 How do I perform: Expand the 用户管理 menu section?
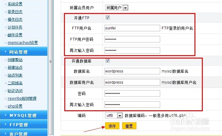point(23,133)
